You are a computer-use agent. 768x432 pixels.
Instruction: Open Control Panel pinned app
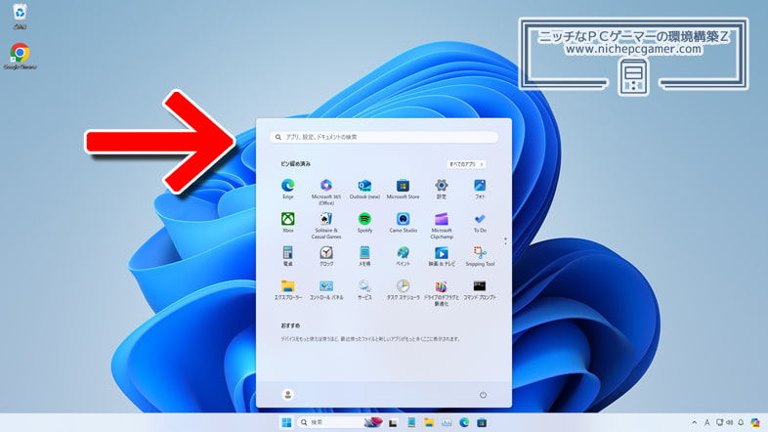(x=326, y=289)
